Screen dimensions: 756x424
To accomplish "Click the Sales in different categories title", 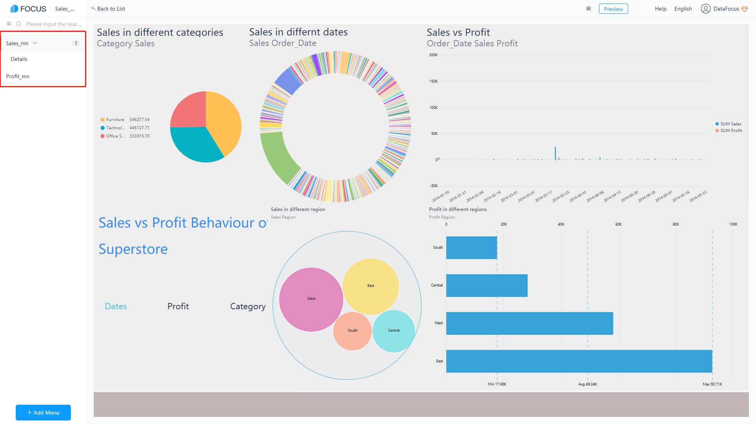I will (160, 32).
